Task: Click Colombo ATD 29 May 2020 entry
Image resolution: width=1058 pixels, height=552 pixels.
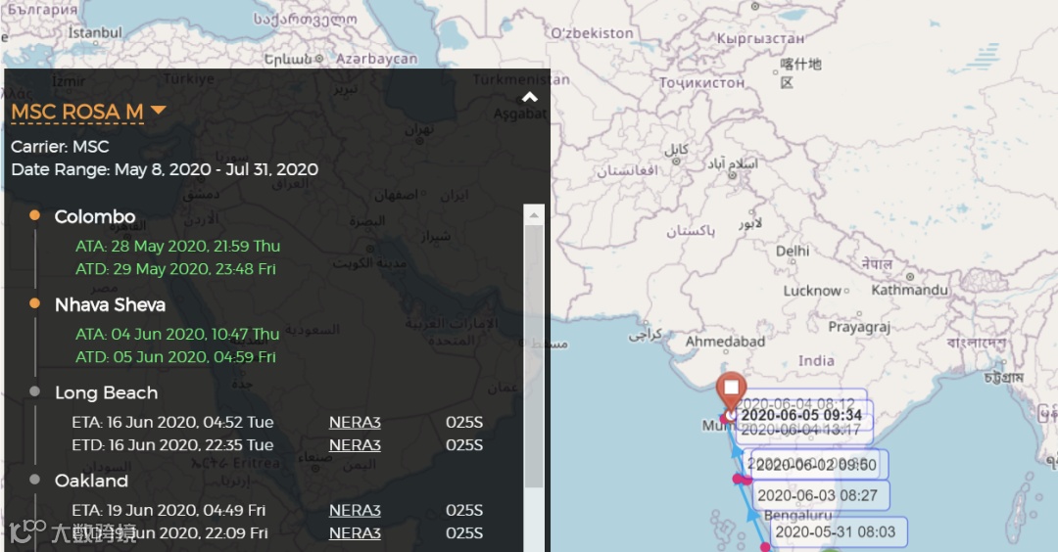Action: [x=175, y=269]
